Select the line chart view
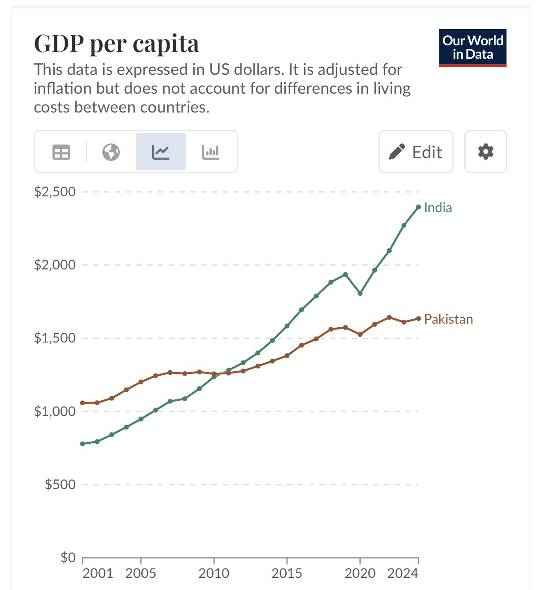 161,152
